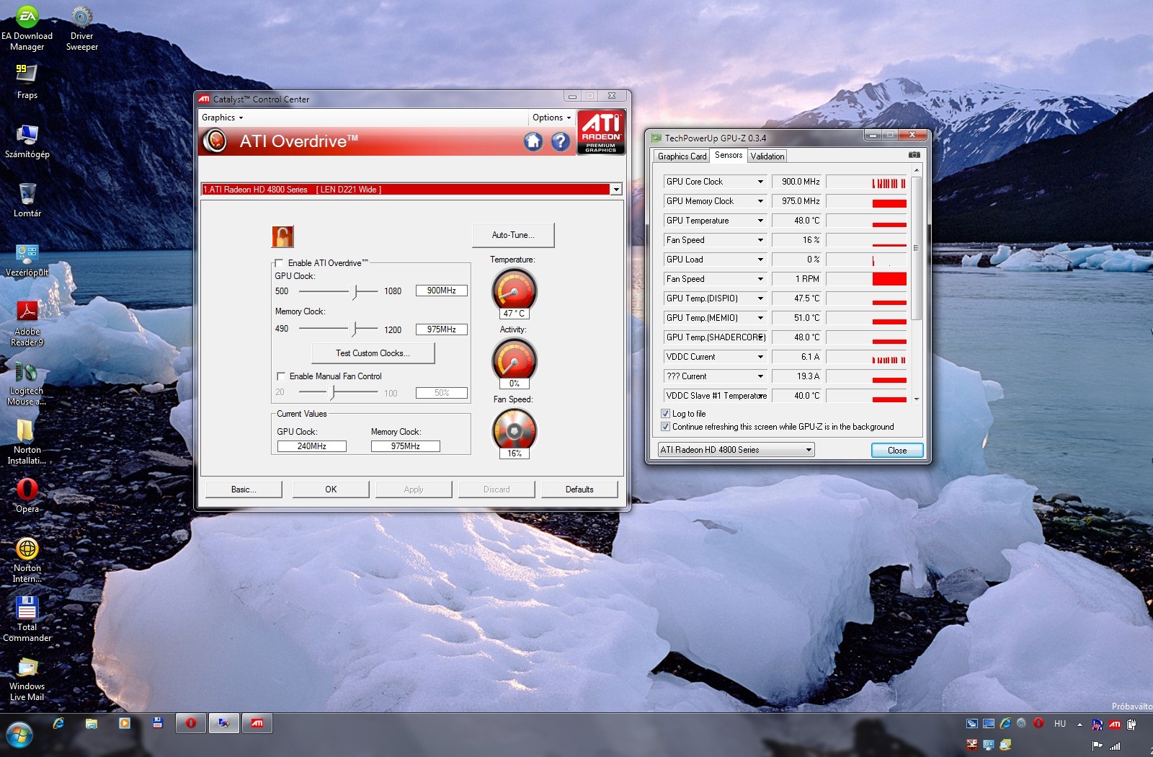
Task: Take a GPU-Z screenshot with the camera icon
Action: point(914,155)
